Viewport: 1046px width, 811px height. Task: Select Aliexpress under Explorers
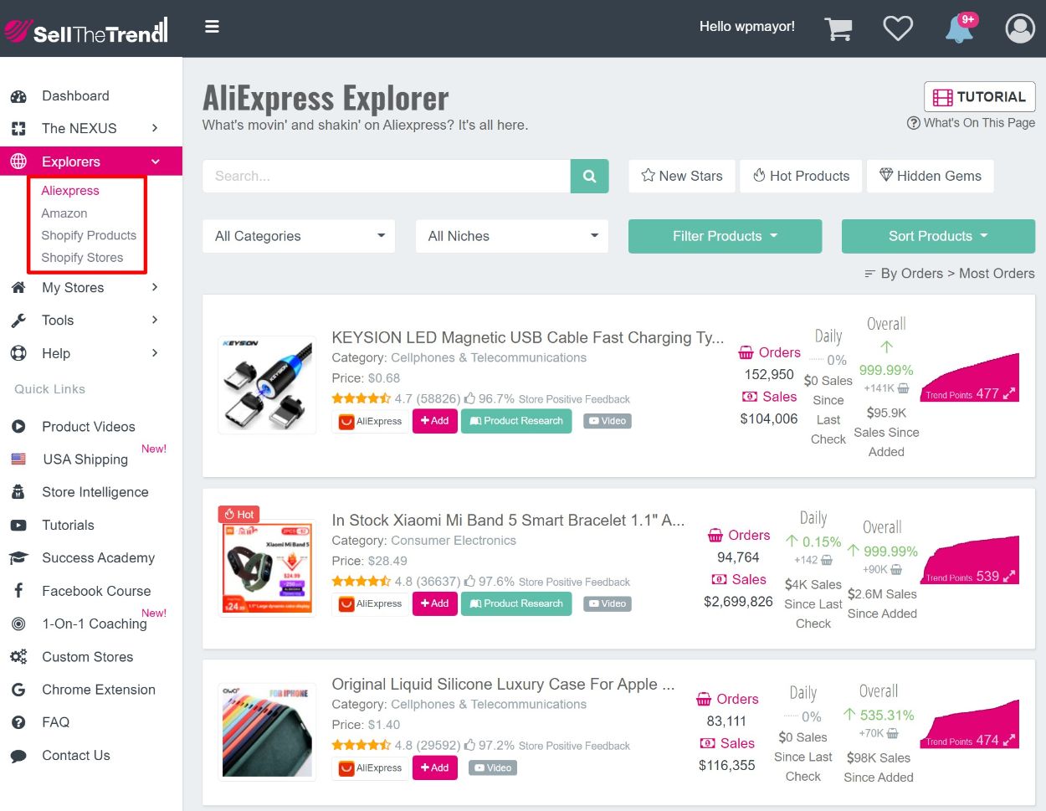(70, 191)
